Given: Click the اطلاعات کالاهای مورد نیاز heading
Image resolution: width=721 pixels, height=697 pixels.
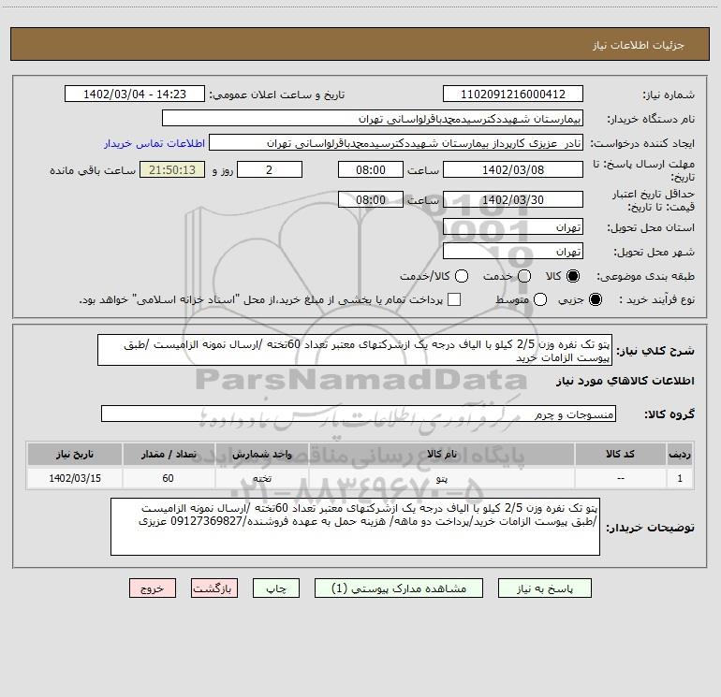Looking at the screenshot, I should pos(625,381).
